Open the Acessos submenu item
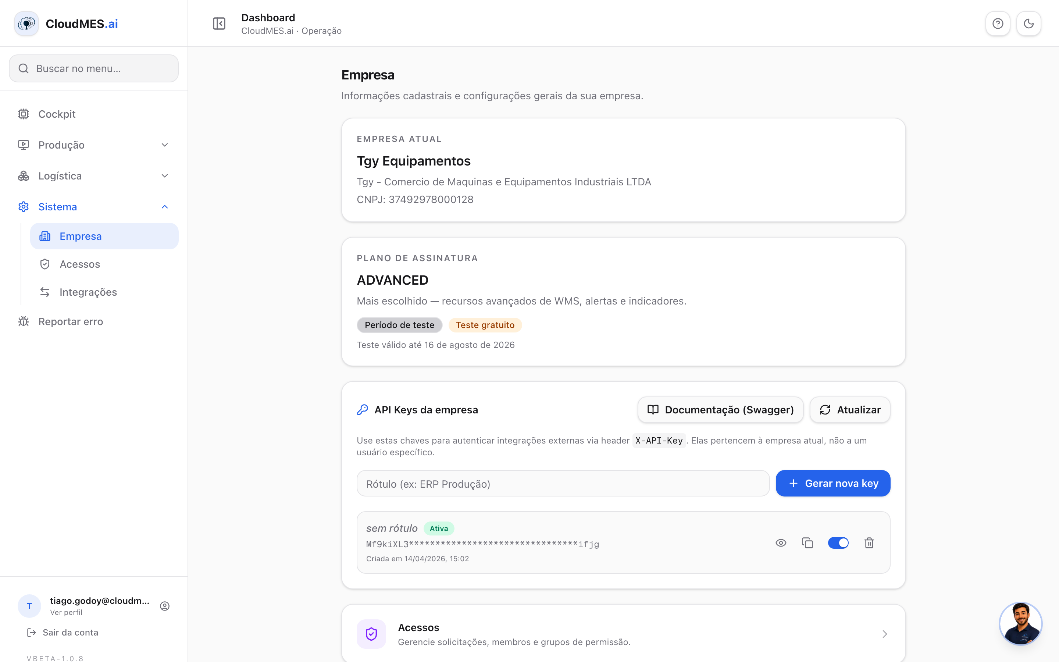The height and width of the screenshot is (662, 1059). tap(104, 264)
